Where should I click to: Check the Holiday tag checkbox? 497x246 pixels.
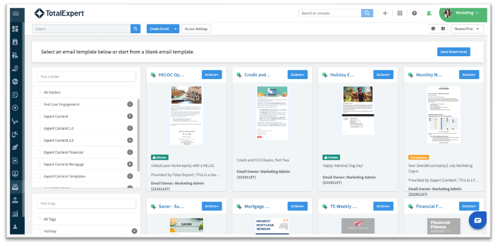click(x=38, y=231)
